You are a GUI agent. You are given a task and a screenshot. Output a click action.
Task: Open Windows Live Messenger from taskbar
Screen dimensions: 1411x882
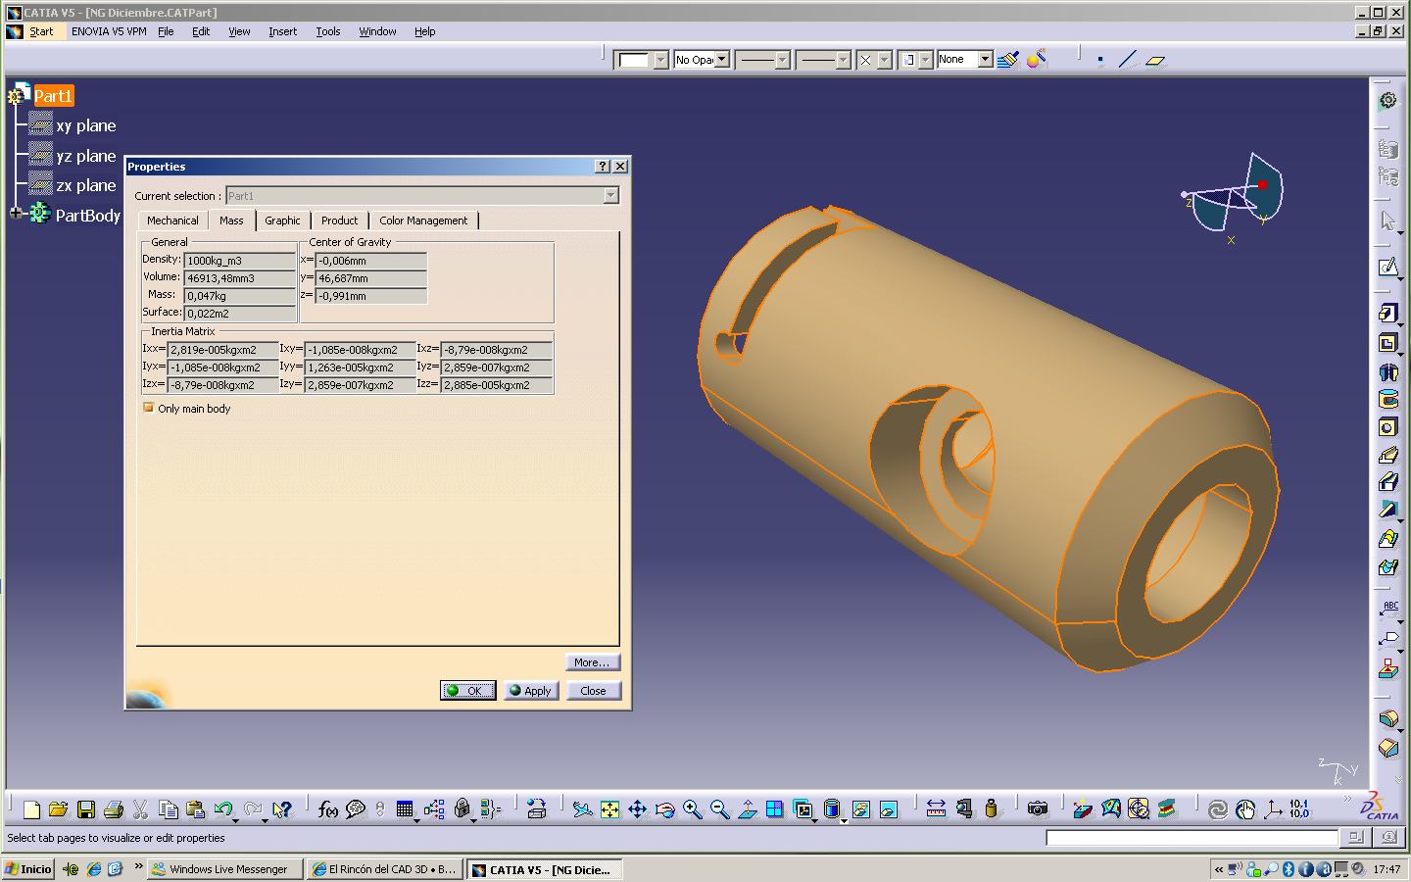click(x=224, y=869)
